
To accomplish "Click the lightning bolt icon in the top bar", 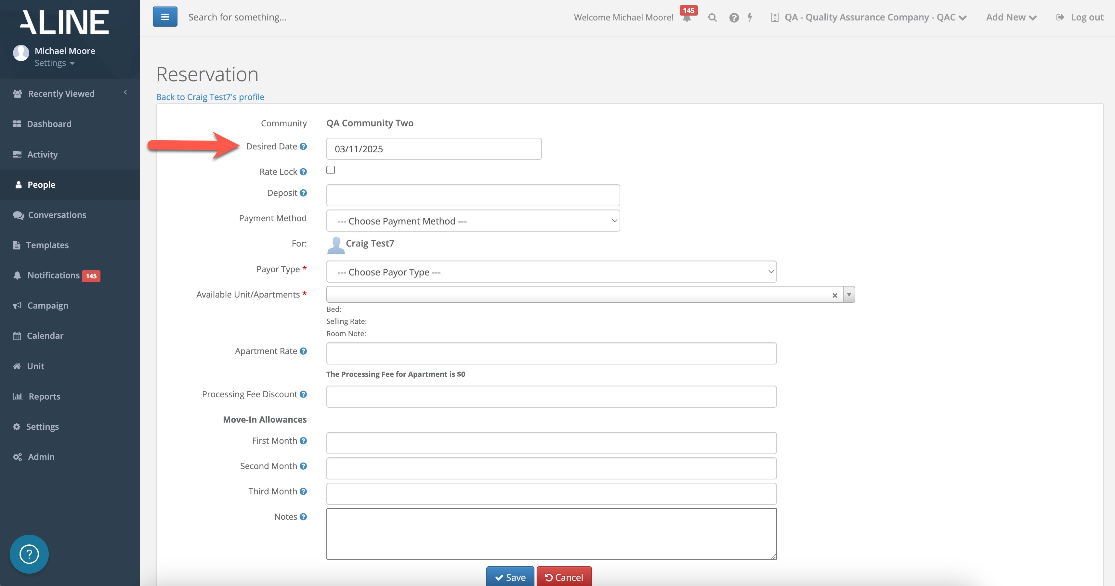I will coord(750,17).
